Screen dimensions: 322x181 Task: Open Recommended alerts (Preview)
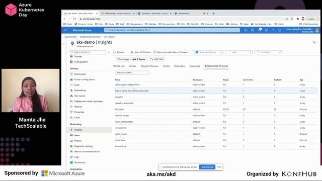coord(171,52)
